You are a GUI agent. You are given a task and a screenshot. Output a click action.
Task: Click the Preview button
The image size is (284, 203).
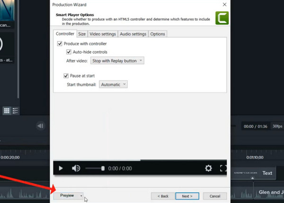pyautogui.click(x=67, y=195)
